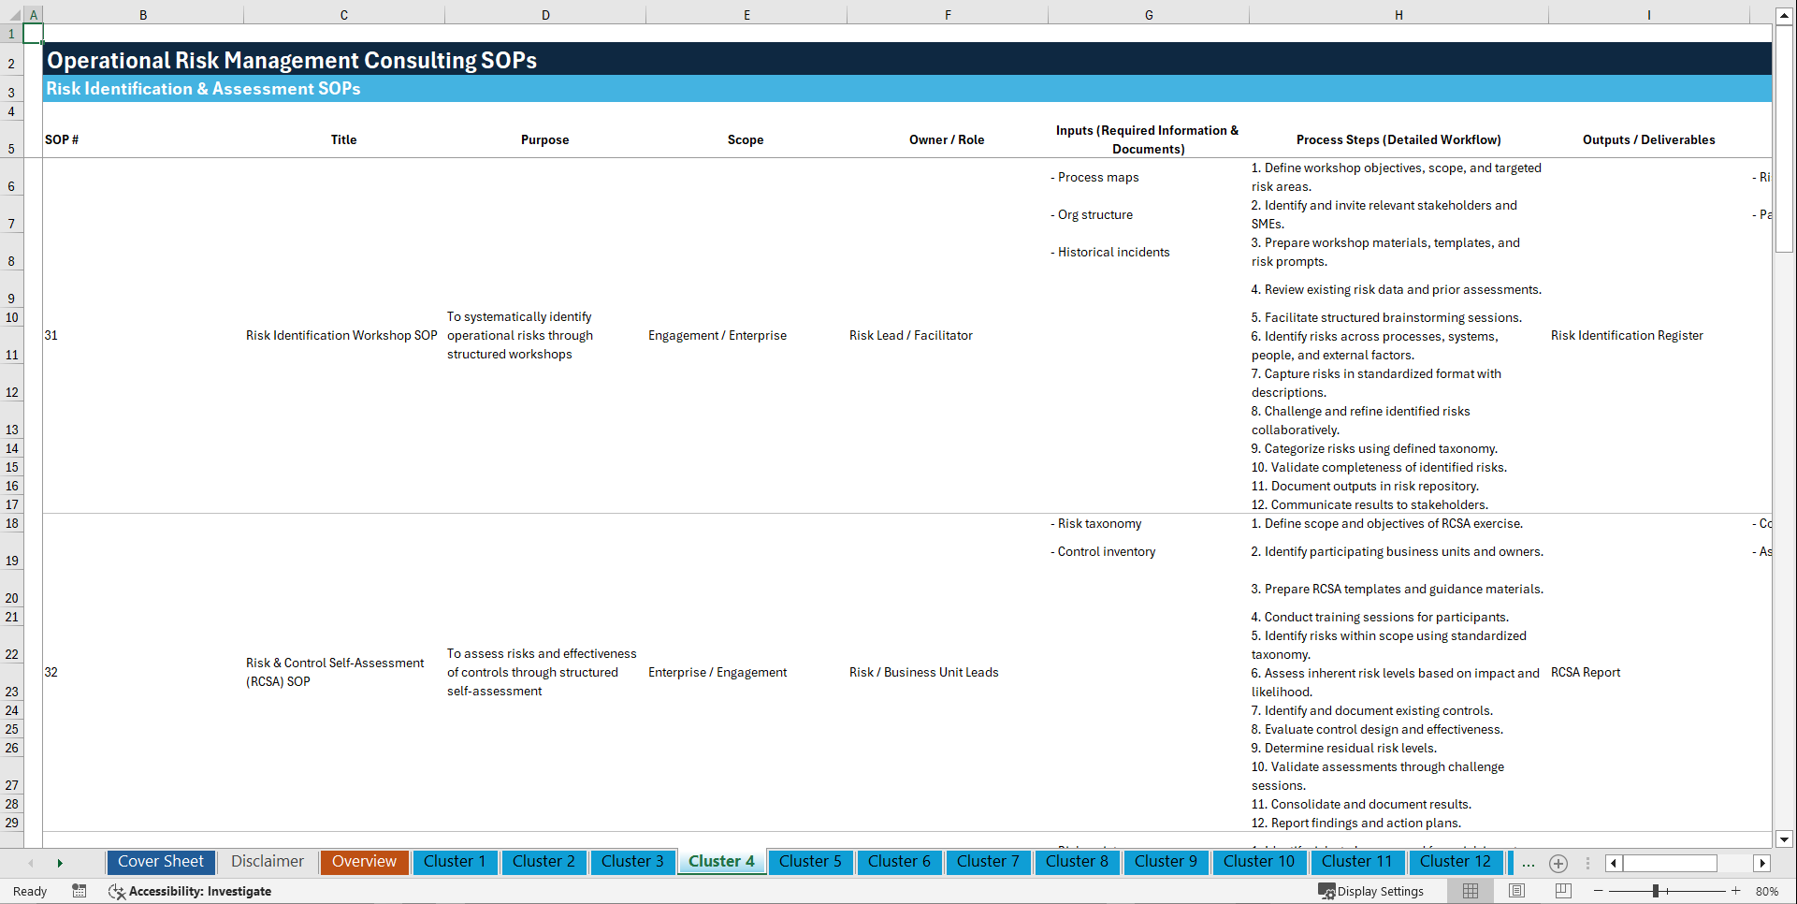The height and width of the screenshot is (904, 1797).
Task: Open Page Layout view
Action: [1515, 891]
